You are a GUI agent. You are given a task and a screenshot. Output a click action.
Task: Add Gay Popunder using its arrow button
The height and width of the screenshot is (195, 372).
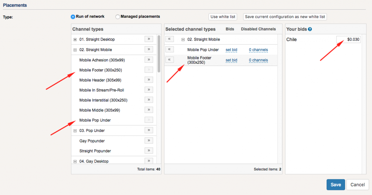pos(149,140)
